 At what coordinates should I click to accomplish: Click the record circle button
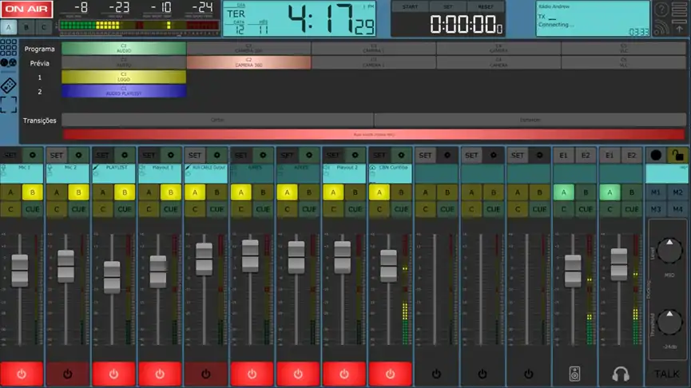(x=656, y=155)
